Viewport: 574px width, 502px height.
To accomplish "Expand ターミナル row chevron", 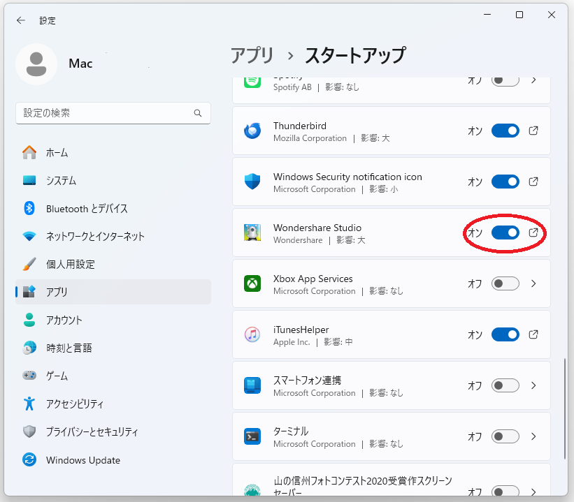I will pos(533,436).
